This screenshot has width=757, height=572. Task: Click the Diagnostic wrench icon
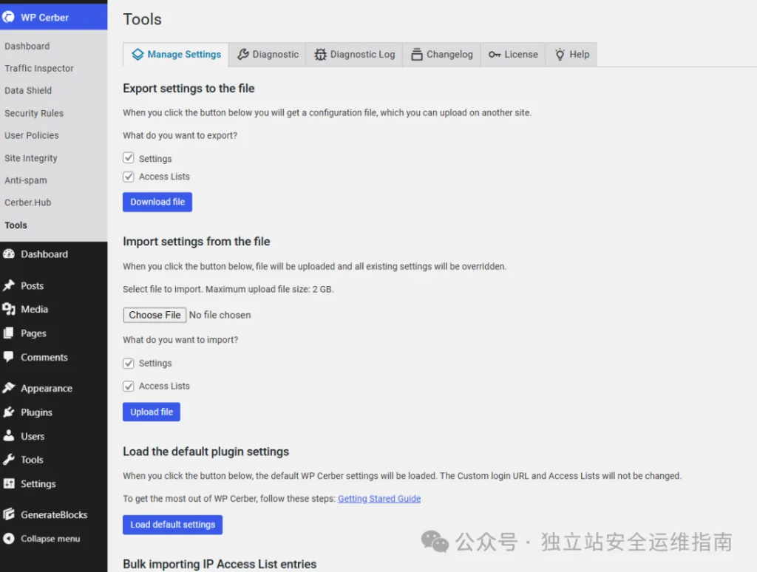[x=242, y=55]
